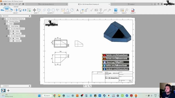
Task: Switch to the MANAGE ribbon tab
Action: (16, 7)
